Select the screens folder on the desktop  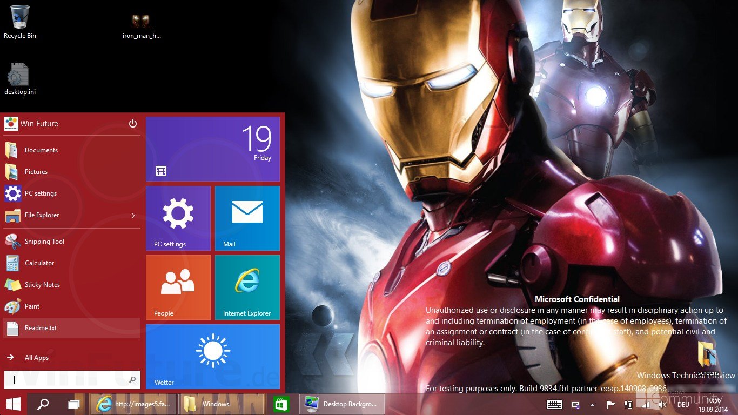tap(708, 359)
